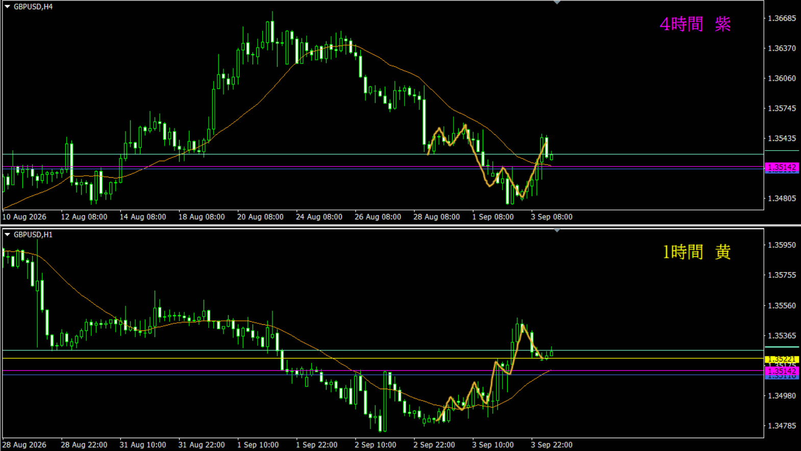This screenshot has width=801, height=451.
Task: Click the 1.36685 value on the H4 price scale
Action: pyautogui.click(x=782, y=18)
